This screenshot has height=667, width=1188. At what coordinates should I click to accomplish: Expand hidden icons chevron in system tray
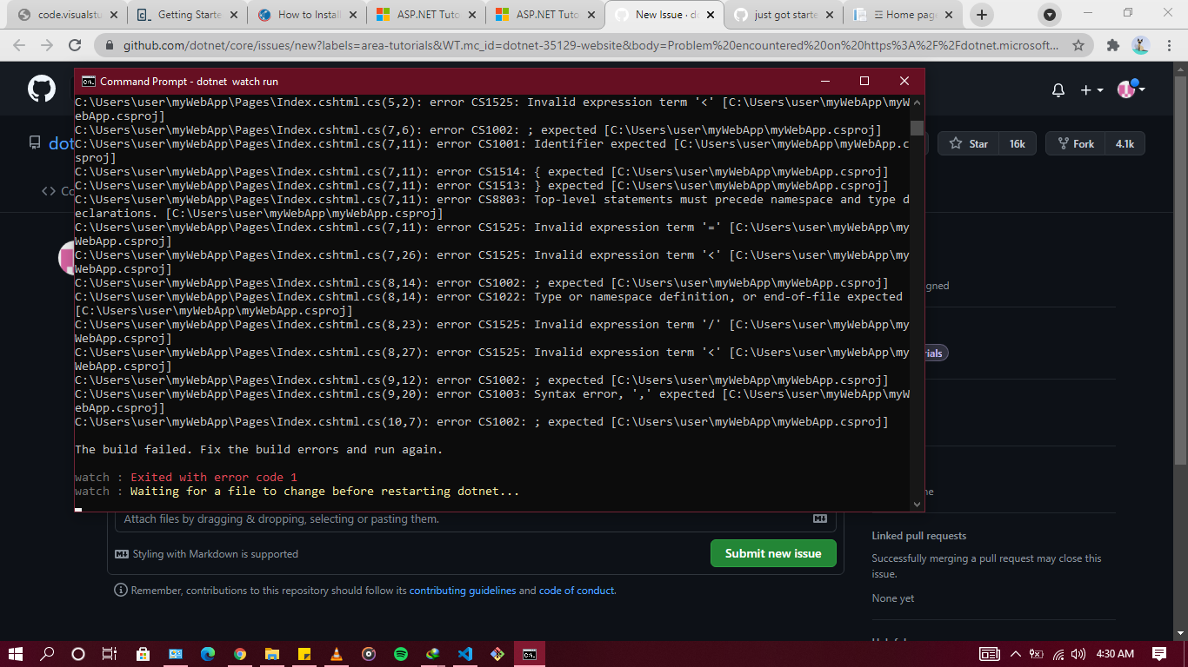pos(1015,654)
